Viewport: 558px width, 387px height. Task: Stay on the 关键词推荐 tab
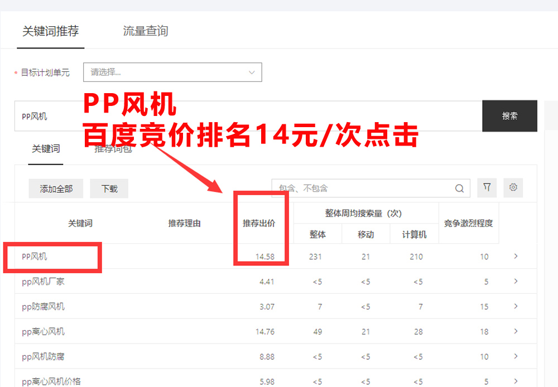(50, 32)
